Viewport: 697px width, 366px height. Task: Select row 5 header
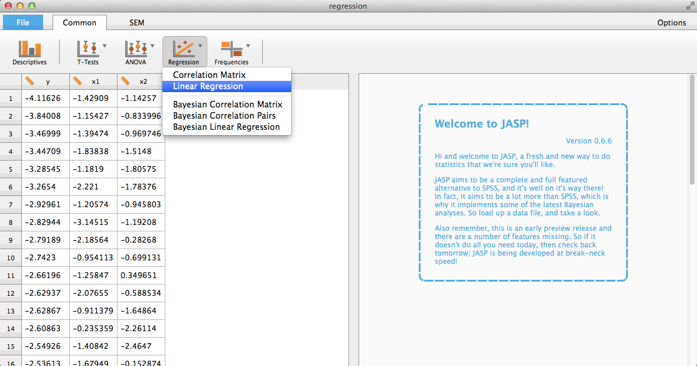11,169
